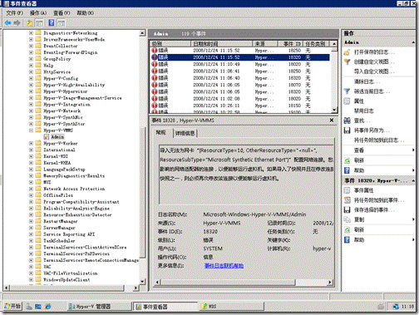Collapse the Admin actions section arrow
419x315 pixels.
(x=413, y=42)
